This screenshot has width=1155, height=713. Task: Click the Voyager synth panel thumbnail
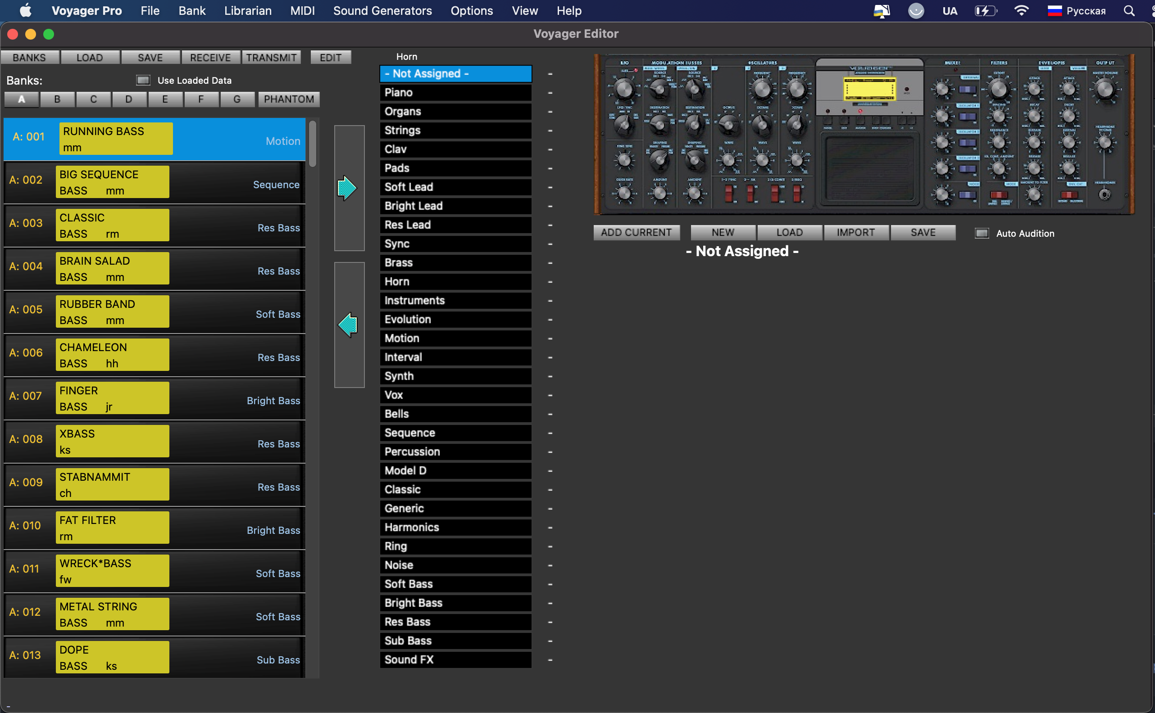[864, 135]
